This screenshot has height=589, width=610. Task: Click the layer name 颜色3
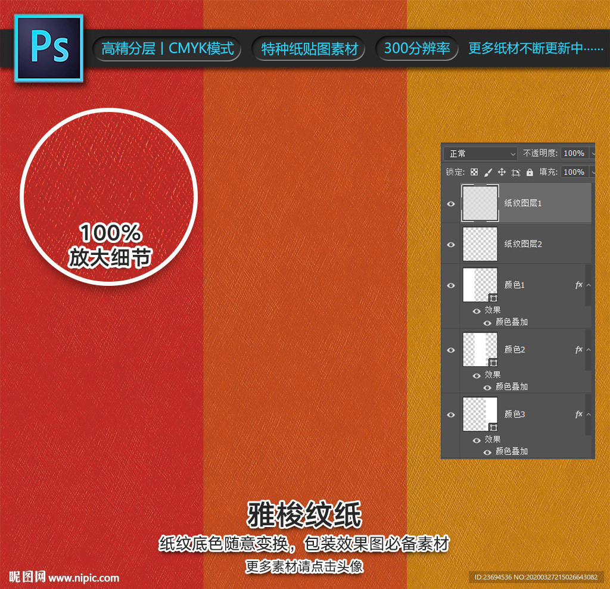click(x=514, y=414)
